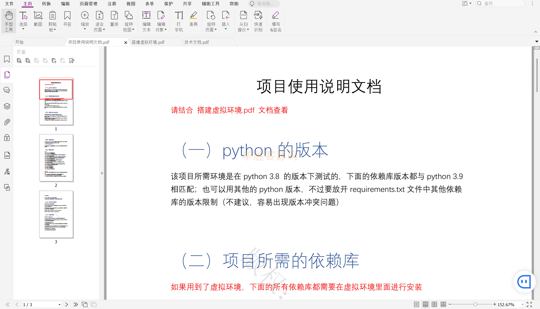Open the page number dropdown

coord(59,305)
